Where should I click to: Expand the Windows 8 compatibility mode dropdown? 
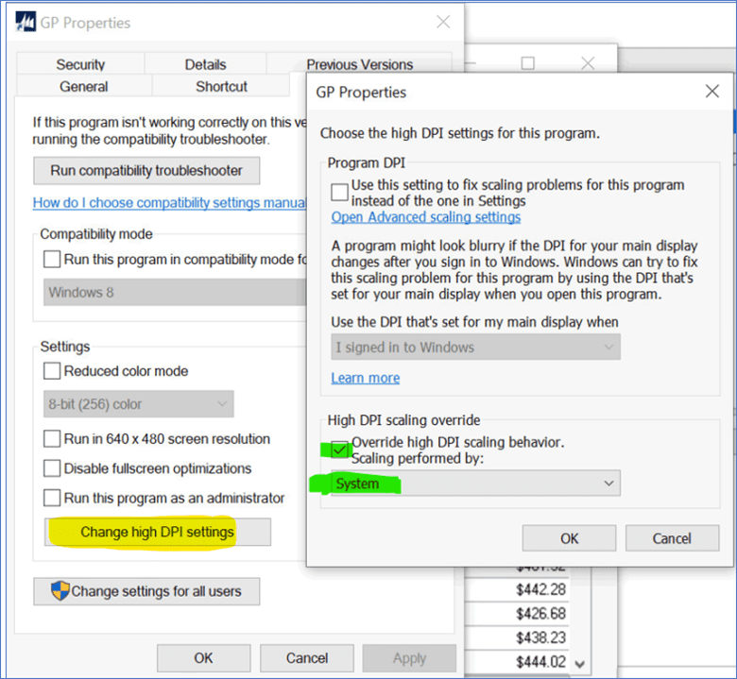175,292
